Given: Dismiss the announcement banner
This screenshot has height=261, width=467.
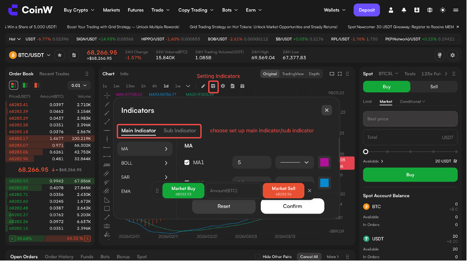Looking at the screenshot, I should pyautogui.click(x=458, y=27).
